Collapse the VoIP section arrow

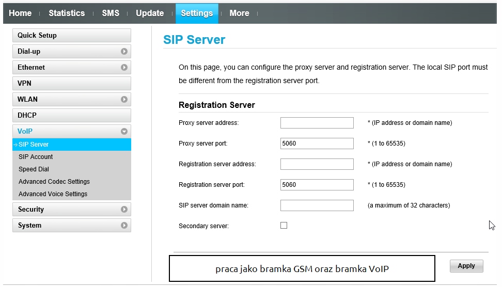pos(124,132)
